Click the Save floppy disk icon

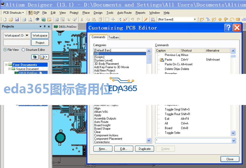[17, 19]
